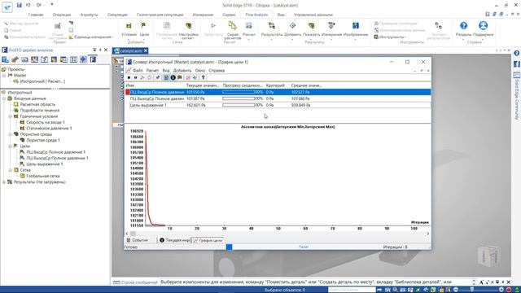Collapse the Сетка tree node

tap(11, 170)
